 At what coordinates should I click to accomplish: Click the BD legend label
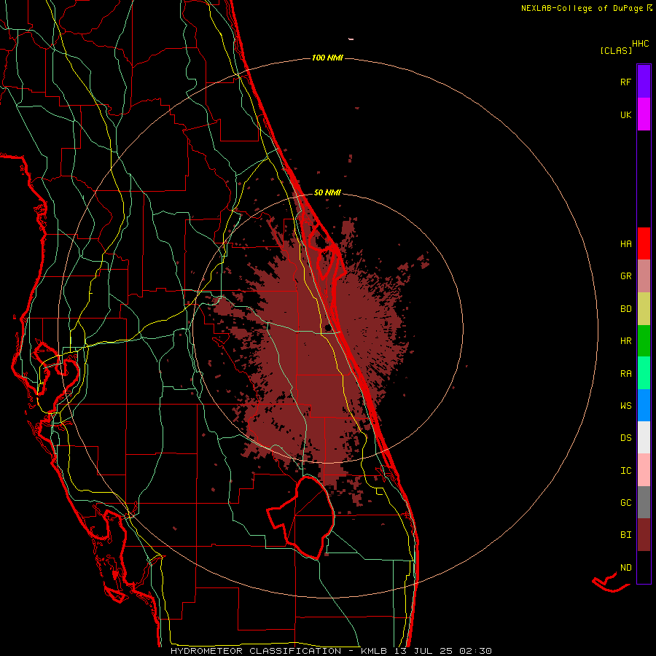tap(625, 309)
